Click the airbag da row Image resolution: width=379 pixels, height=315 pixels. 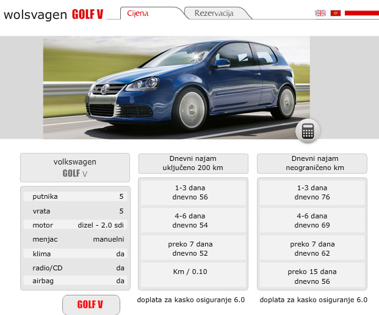point(75,281)
